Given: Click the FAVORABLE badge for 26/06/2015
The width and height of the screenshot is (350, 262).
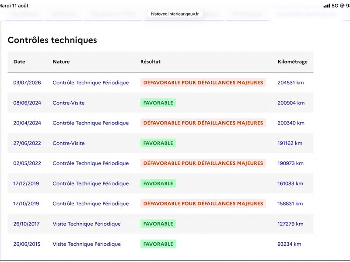Looking at the screenshot, I should click(158, 244).
